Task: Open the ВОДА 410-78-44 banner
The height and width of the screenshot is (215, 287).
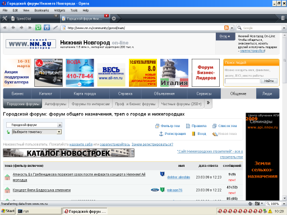Action: tap(80, 73)
